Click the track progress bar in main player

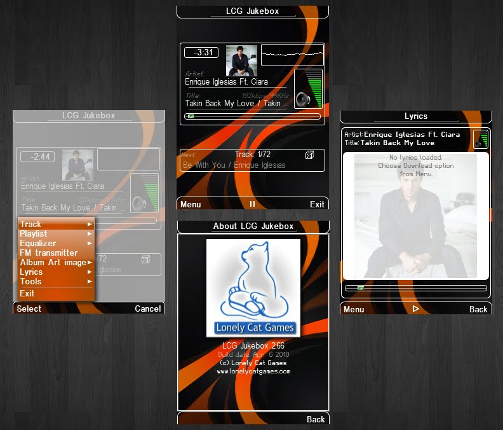coord(253,116)
